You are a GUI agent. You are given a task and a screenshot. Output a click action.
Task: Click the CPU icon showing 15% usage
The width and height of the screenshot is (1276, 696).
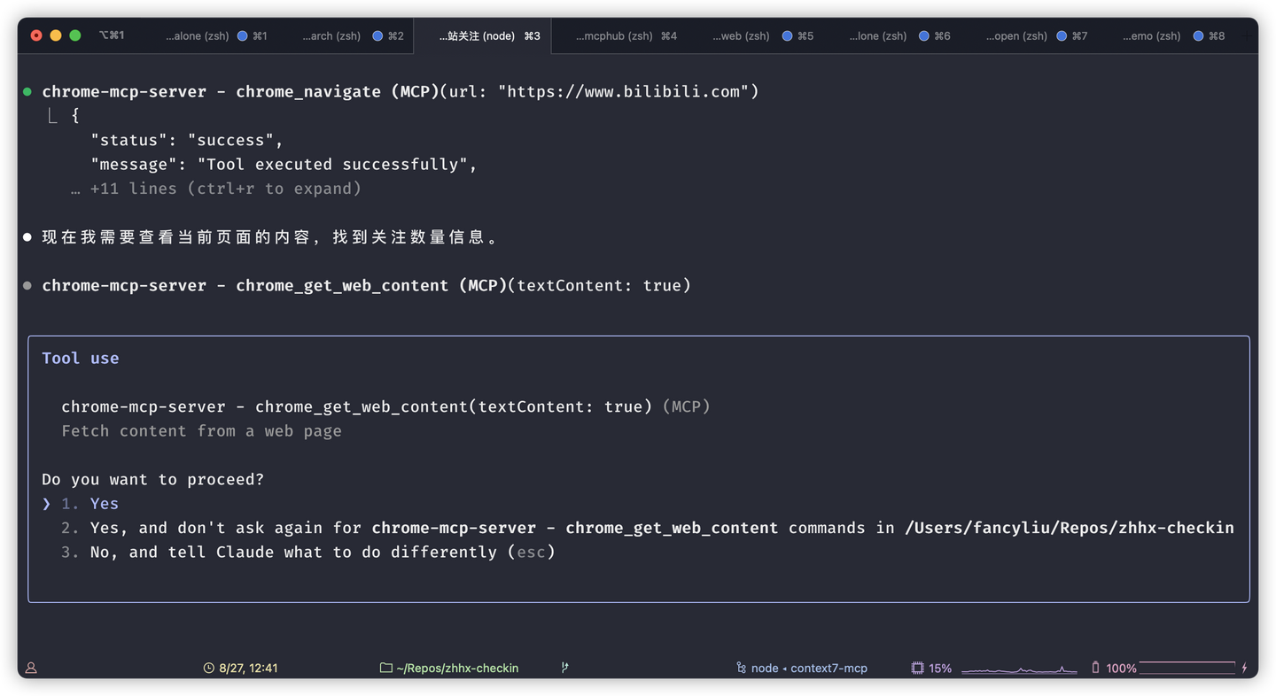(x=917, y=668)
